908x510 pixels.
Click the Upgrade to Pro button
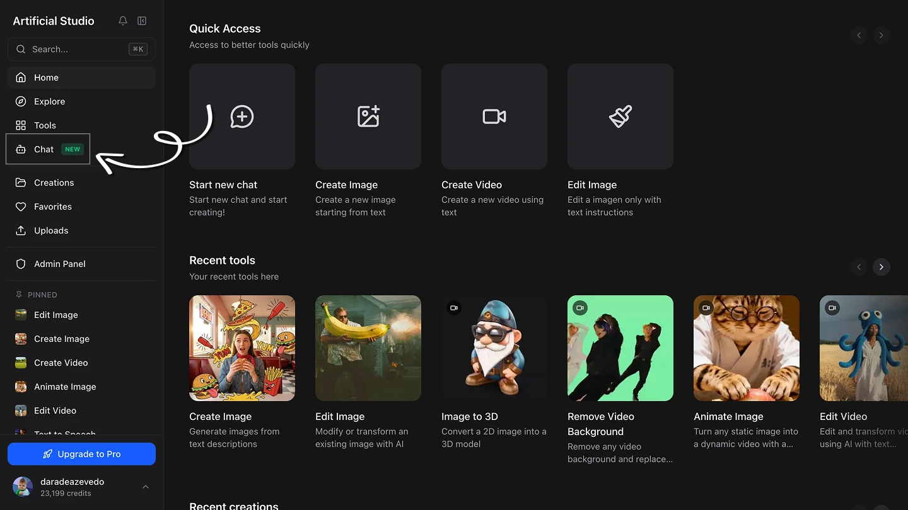pos(81,453)
